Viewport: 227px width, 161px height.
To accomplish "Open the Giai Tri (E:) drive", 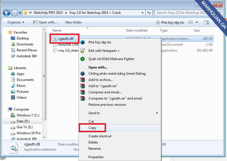I will click(x=22, y=127).
